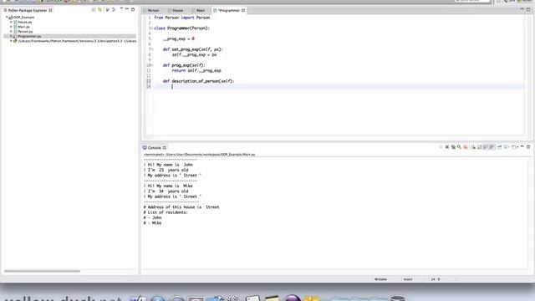Switch to the House editor tab
This screenshot has width=535, height=301.
(177, 11)
